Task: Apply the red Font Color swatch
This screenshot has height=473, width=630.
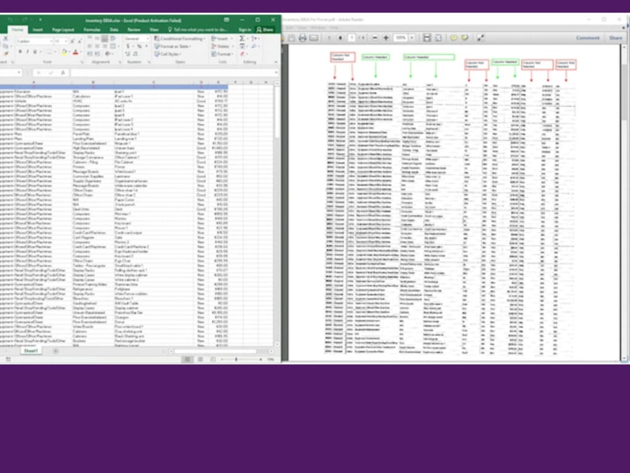Action: point(75,52)
